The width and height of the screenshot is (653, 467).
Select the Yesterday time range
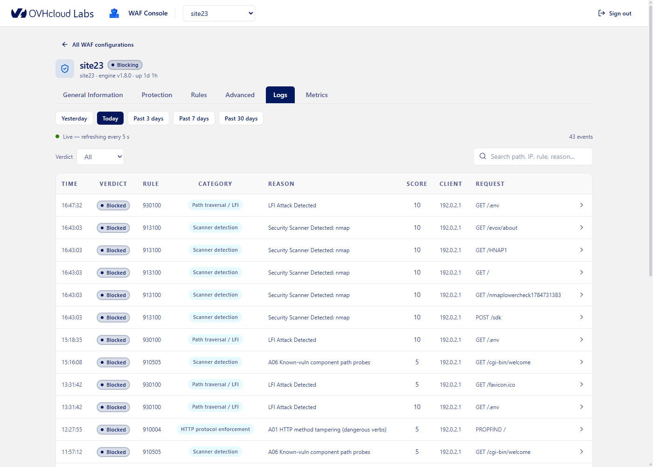(74, 118)
